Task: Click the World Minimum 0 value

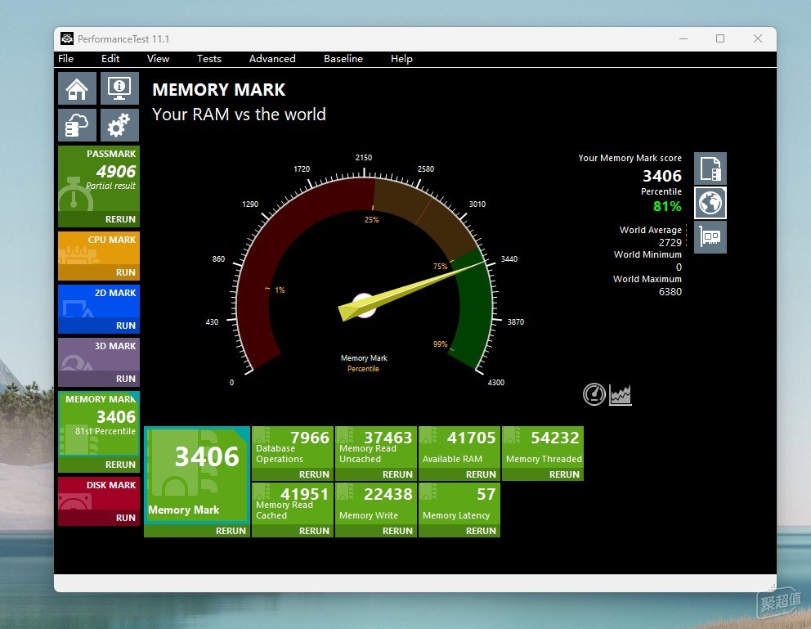Action: [679, 267]
